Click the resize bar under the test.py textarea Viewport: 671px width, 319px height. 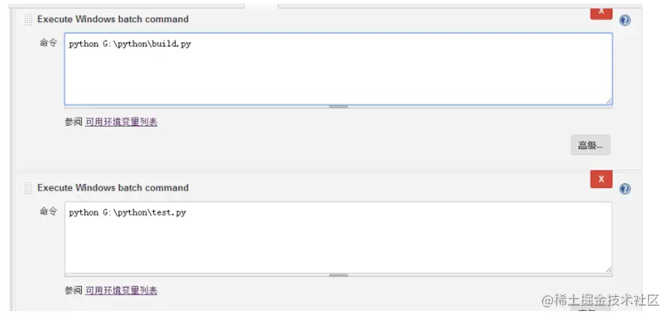pyautogui.click(x=338, y=275)
